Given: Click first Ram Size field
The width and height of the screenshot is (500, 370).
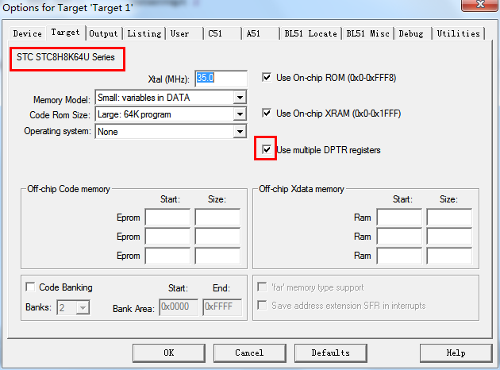Looking at the screenshot, I should point(450,218).
